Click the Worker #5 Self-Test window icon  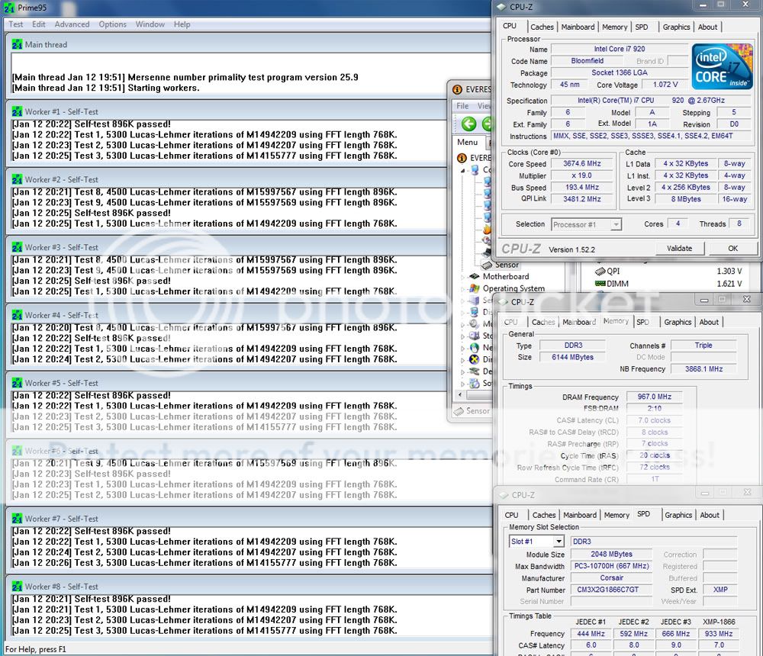click(x=17, y=383)
